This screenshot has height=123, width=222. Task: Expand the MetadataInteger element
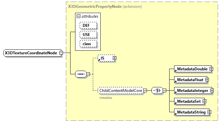[212, 90]
